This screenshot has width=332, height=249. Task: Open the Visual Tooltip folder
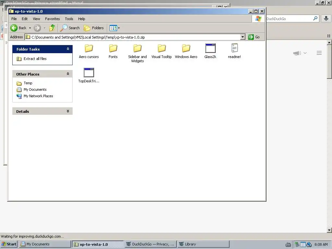(161, 51)
